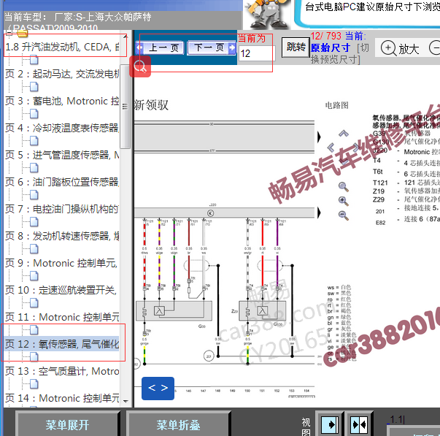The image size is (440, 436).
Task: Click the red magnifier search icon
Action: [140, 66]
